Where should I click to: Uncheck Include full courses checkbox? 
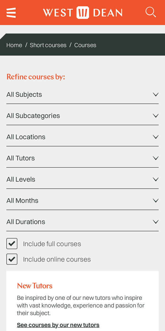click(12, 244)
